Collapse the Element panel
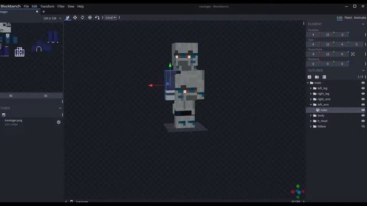The height and width of the screenshot is (206, 367). click(x=363, y=24)
